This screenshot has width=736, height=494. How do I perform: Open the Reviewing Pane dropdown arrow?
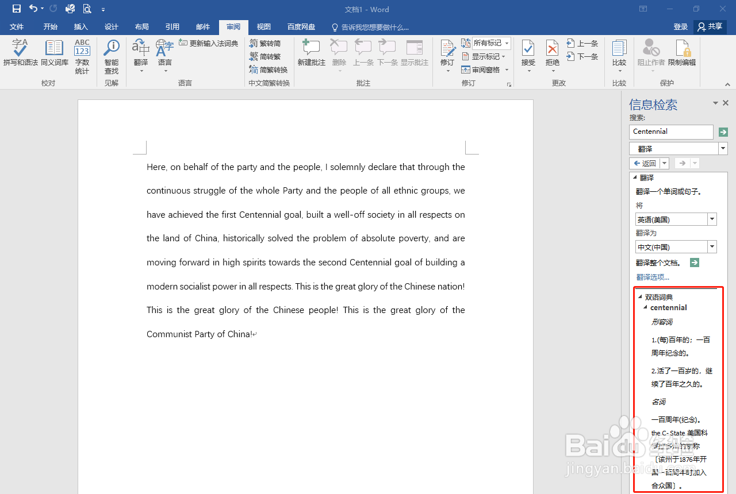coord(507,70)
